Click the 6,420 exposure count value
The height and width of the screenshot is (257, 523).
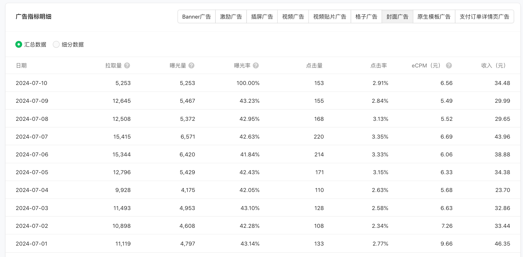point(187,155)
